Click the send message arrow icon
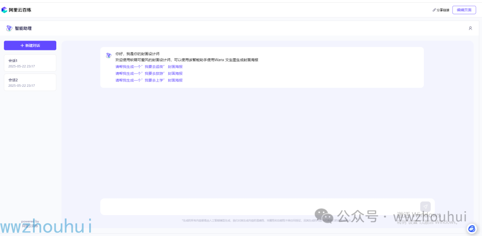This screenshot has height=236, width=482. (x=425, y=207)
